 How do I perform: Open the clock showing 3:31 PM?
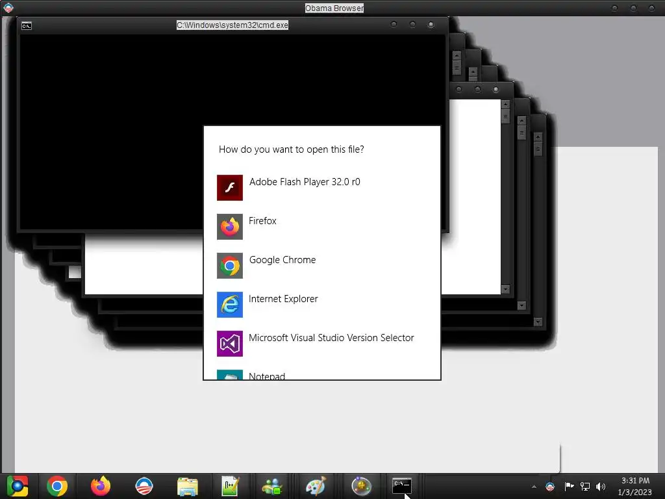tap(635, 486)
